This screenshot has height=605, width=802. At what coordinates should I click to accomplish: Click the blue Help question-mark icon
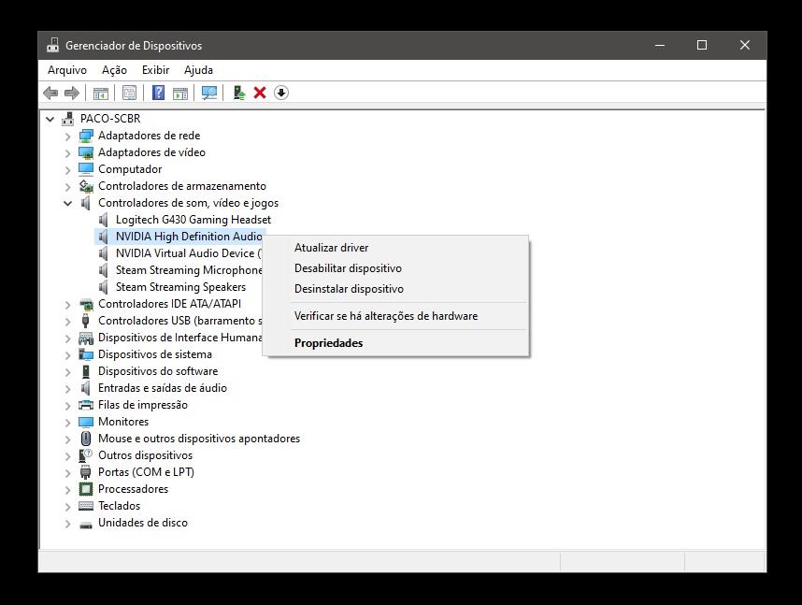click(x=159, y=93)
